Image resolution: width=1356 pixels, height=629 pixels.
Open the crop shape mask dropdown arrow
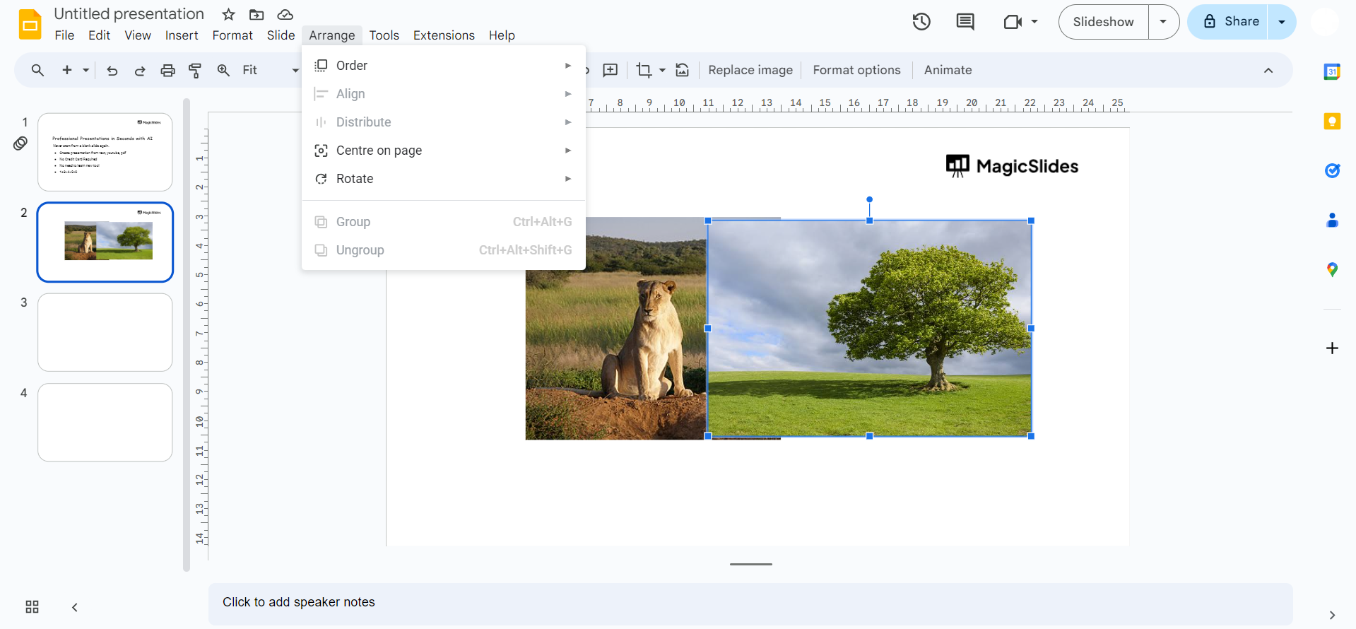662,70
